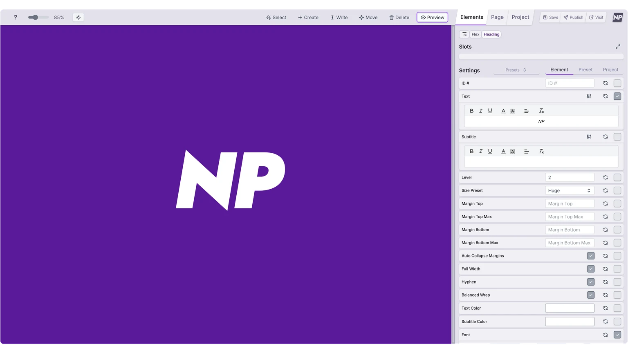Apply Italic formatting to the heading text
Image resolution: width=628 pixels, height=353 pixels.
tap(481, 110)
